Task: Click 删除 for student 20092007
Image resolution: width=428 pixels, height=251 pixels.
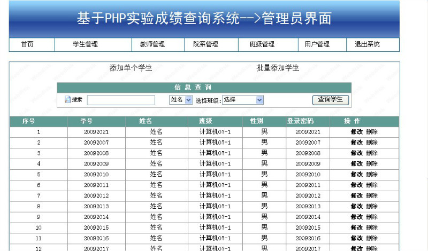Action: tap(372, 143)
